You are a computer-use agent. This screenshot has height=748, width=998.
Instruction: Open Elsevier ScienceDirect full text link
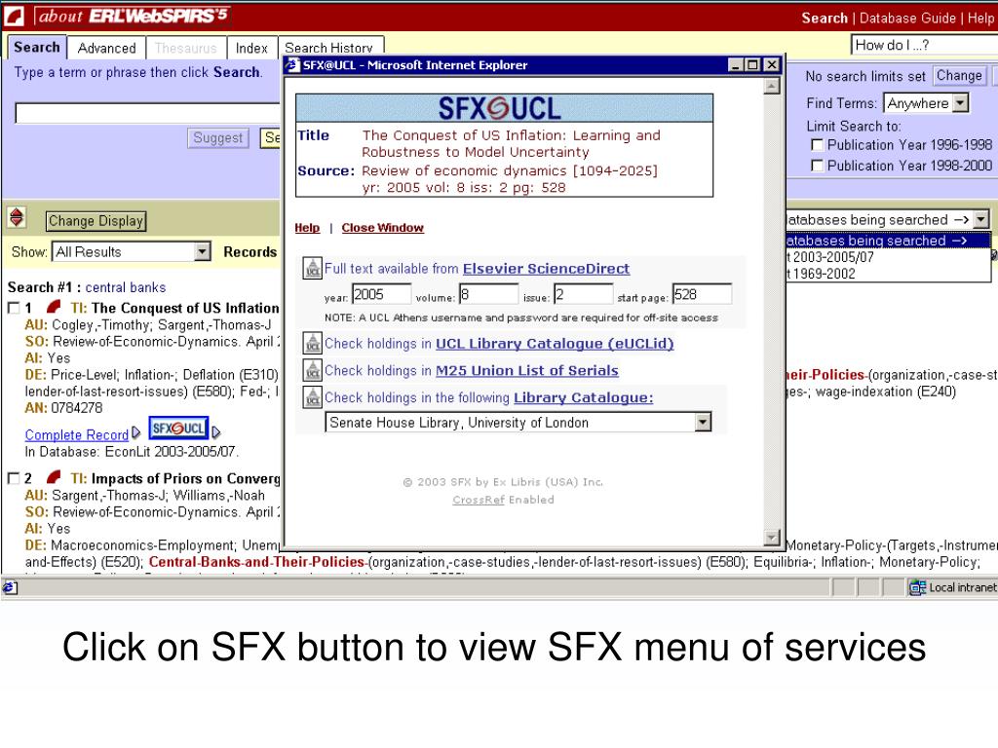(546, 269)
